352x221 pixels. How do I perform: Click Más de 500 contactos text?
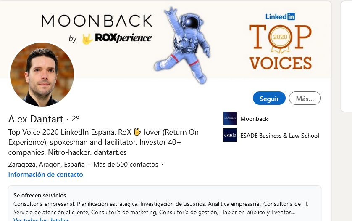pyautogui.click(x=126, y=165)
